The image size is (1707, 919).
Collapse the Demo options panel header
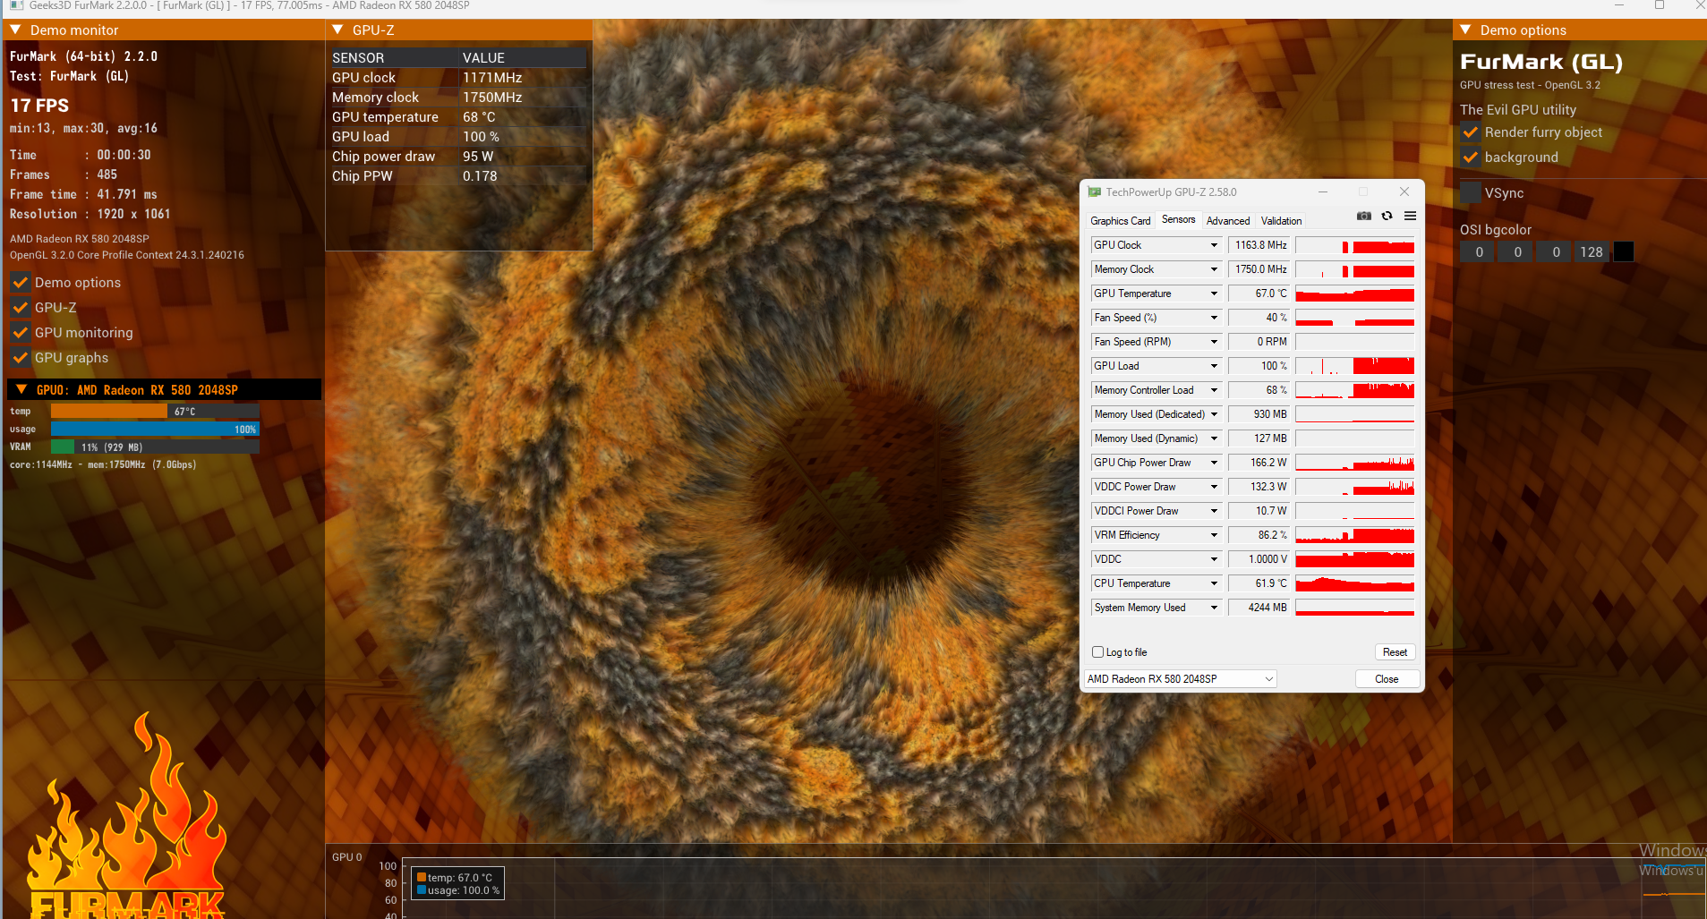[x=1465, y=30]
